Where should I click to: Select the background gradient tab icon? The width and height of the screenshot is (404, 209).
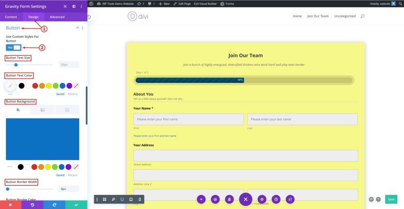click(x=43, y=110)
